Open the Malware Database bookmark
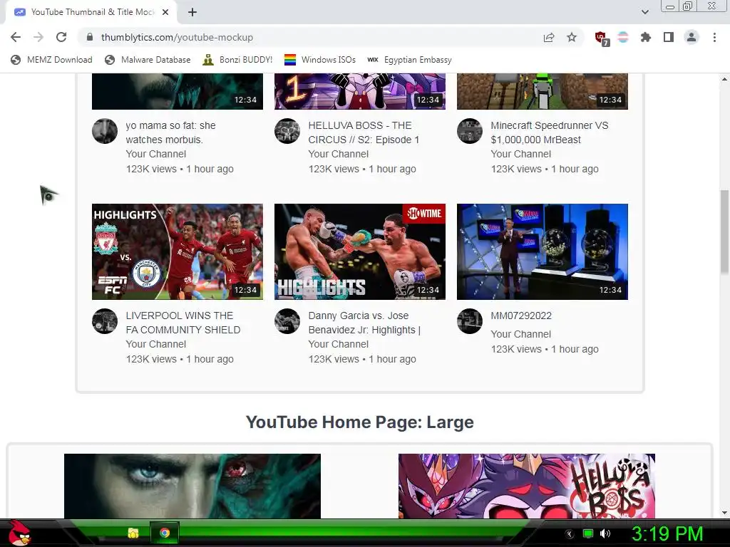This screenshot has height=547, width=730. point(148,60)
